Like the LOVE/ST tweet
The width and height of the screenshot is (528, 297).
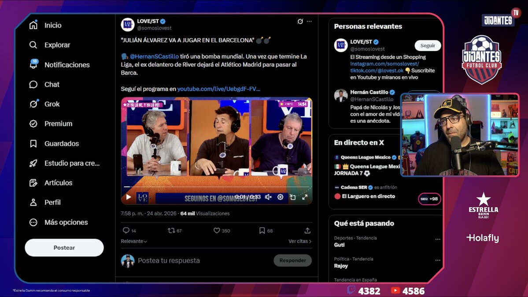(x=217, y=230)
